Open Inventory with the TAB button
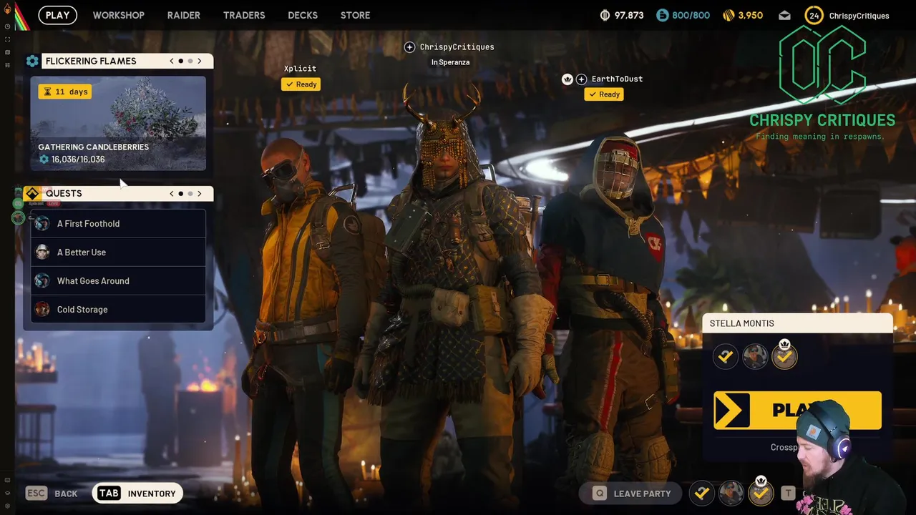Viewport: 916px width, 515px height. pyautogui.click(x=137, y=494)
